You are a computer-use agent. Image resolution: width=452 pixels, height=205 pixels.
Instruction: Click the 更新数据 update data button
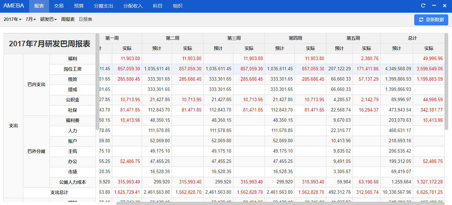[431, 20]
